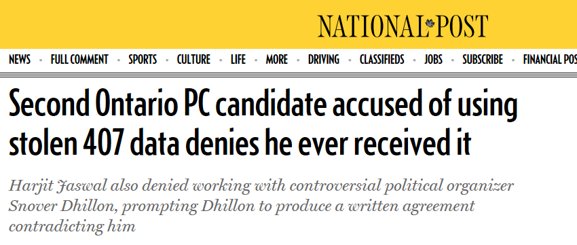The height and width of the screenshot is (245, 577).
Task: Click subheadline text 'contradicting him'
Action: [x=72, y=226]
